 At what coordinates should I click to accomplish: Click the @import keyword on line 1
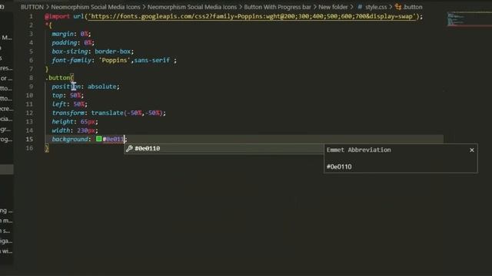pyautogui.click(x=57, y=16)
